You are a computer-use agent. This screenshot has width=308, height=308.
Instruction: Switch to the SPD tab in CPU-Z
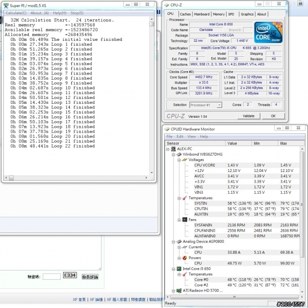click(231, 14)
